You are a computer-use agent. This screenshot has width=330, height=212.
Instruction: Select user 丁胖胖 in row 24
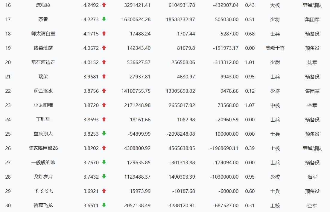(43, 120)
